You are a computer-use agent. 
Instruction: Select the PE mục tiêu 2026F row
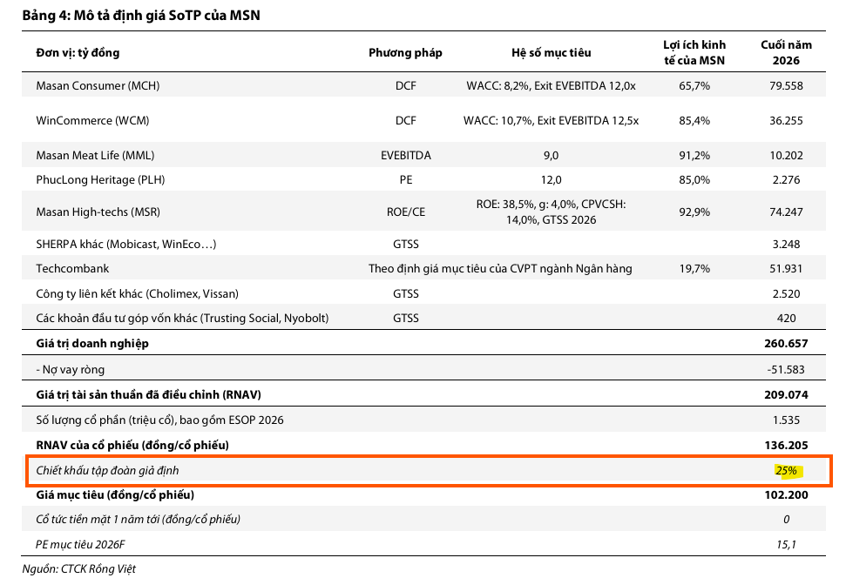[x=423, y=545]
